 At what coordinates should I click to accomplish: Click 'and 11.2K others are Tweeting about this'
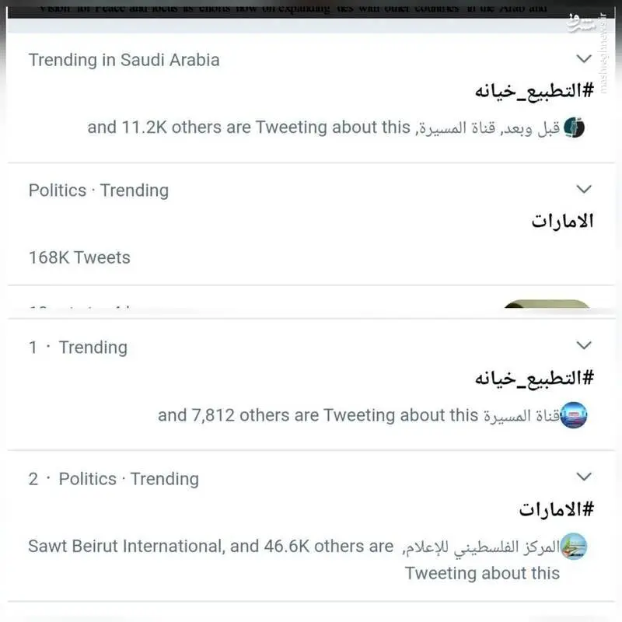(249, 128)
